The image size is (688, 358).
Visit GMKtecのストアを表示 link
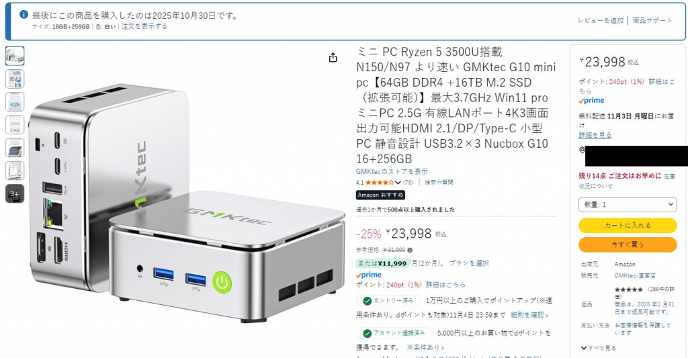(x=392, y=171)
